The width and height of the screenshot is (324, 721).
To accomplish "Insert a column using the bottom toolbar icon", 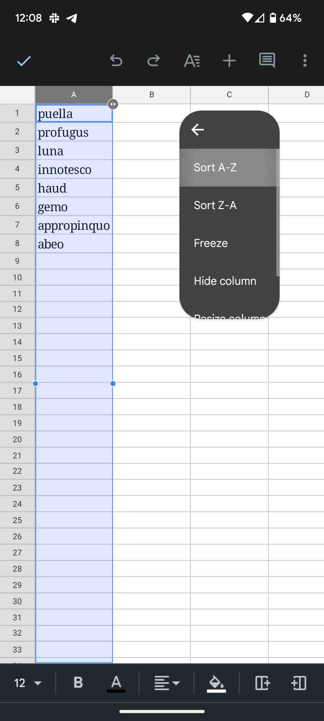I will [263, 683].
